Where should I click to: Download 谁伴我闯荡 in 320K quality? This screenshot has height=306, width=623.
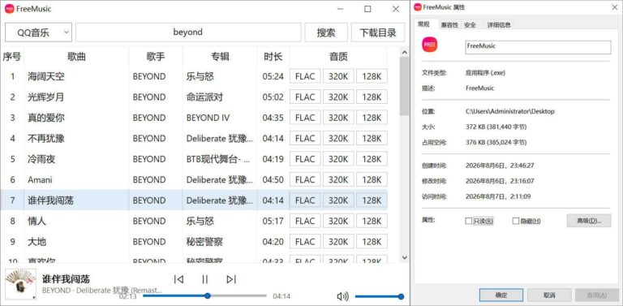click(338, 200)
